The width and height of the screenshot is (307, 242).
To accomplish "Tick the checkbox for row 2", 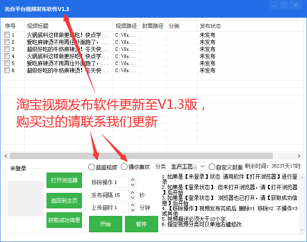I will pyautogui.click(x=7, y=42).
